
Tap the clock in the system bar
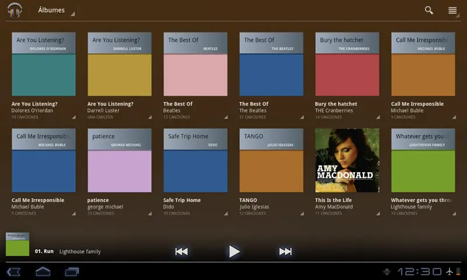click(420, 272)
